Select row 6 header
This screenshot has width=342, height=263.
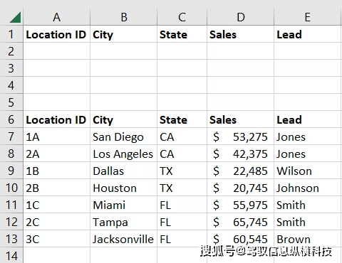pyautogui.click(x=11, y=119)
